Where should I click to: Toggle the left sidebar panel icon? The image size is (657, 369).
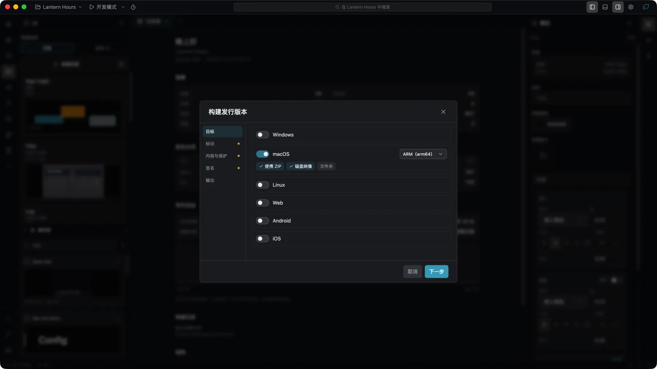tap(592, 7)
